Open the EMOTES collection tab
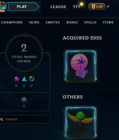The width and height of the screenshot is (119, 140). point(53,22)
